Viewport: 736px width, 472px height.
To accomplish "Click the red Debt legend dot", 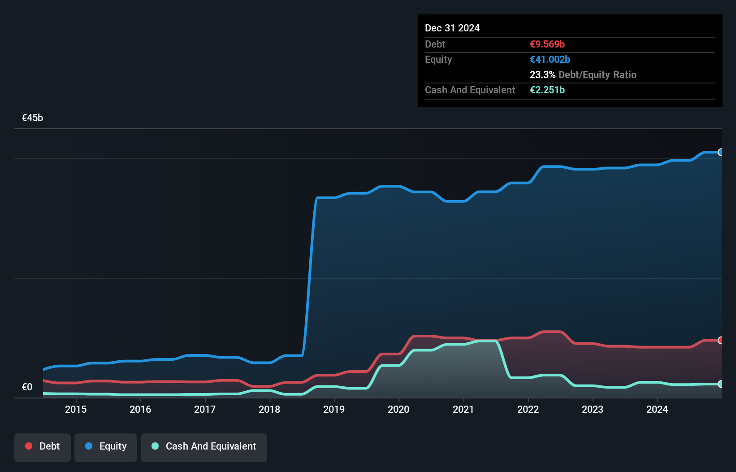I will (x=29, y=446).
